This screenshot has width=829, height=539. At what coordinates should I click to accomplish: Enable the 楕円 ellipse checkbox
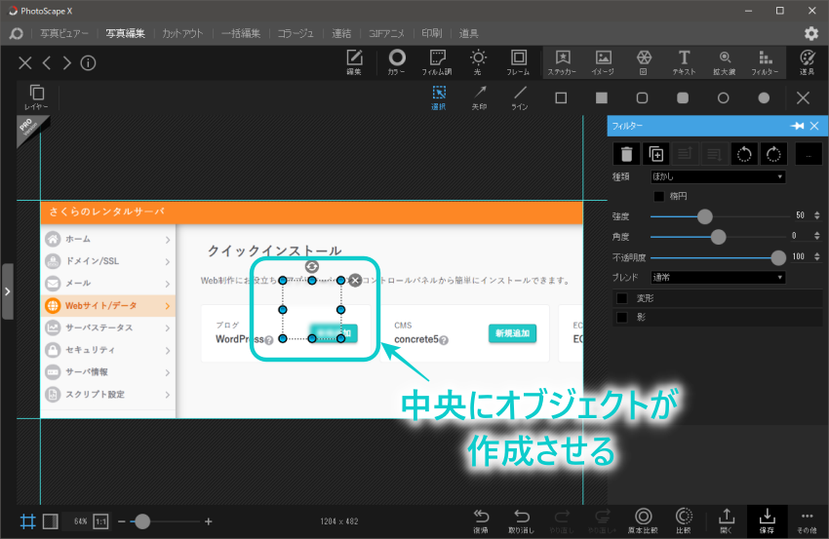point(658,197)
